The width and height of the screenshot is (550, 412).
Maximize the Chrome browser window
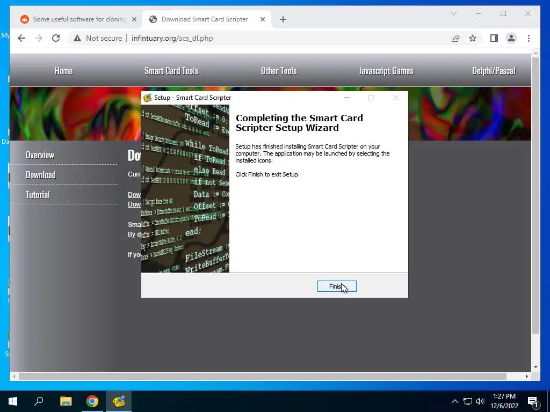[x=503, y=13]
